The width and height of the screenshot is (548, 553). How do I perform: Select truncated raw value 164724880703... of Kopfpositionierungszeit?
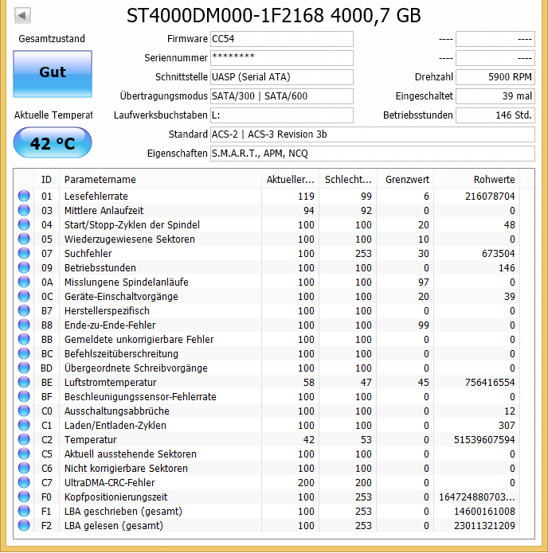coord(476,497)
